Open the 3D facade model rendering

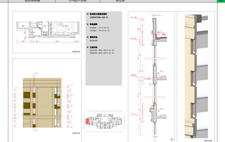196,76
